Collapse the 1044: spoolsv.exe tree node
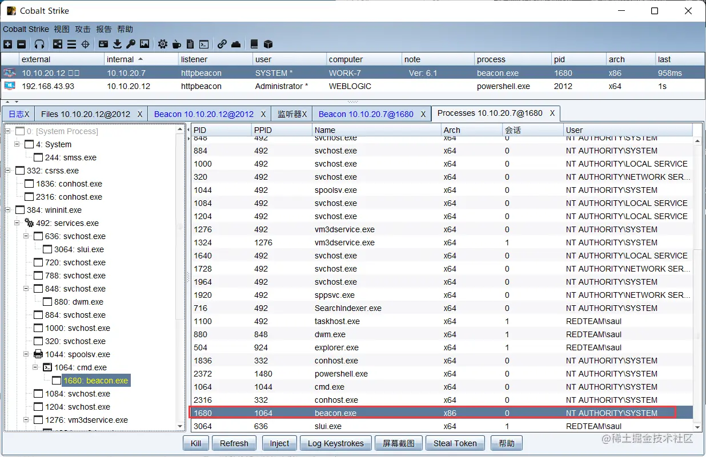This screenshot has width=706, height=457. click(26, 354)
